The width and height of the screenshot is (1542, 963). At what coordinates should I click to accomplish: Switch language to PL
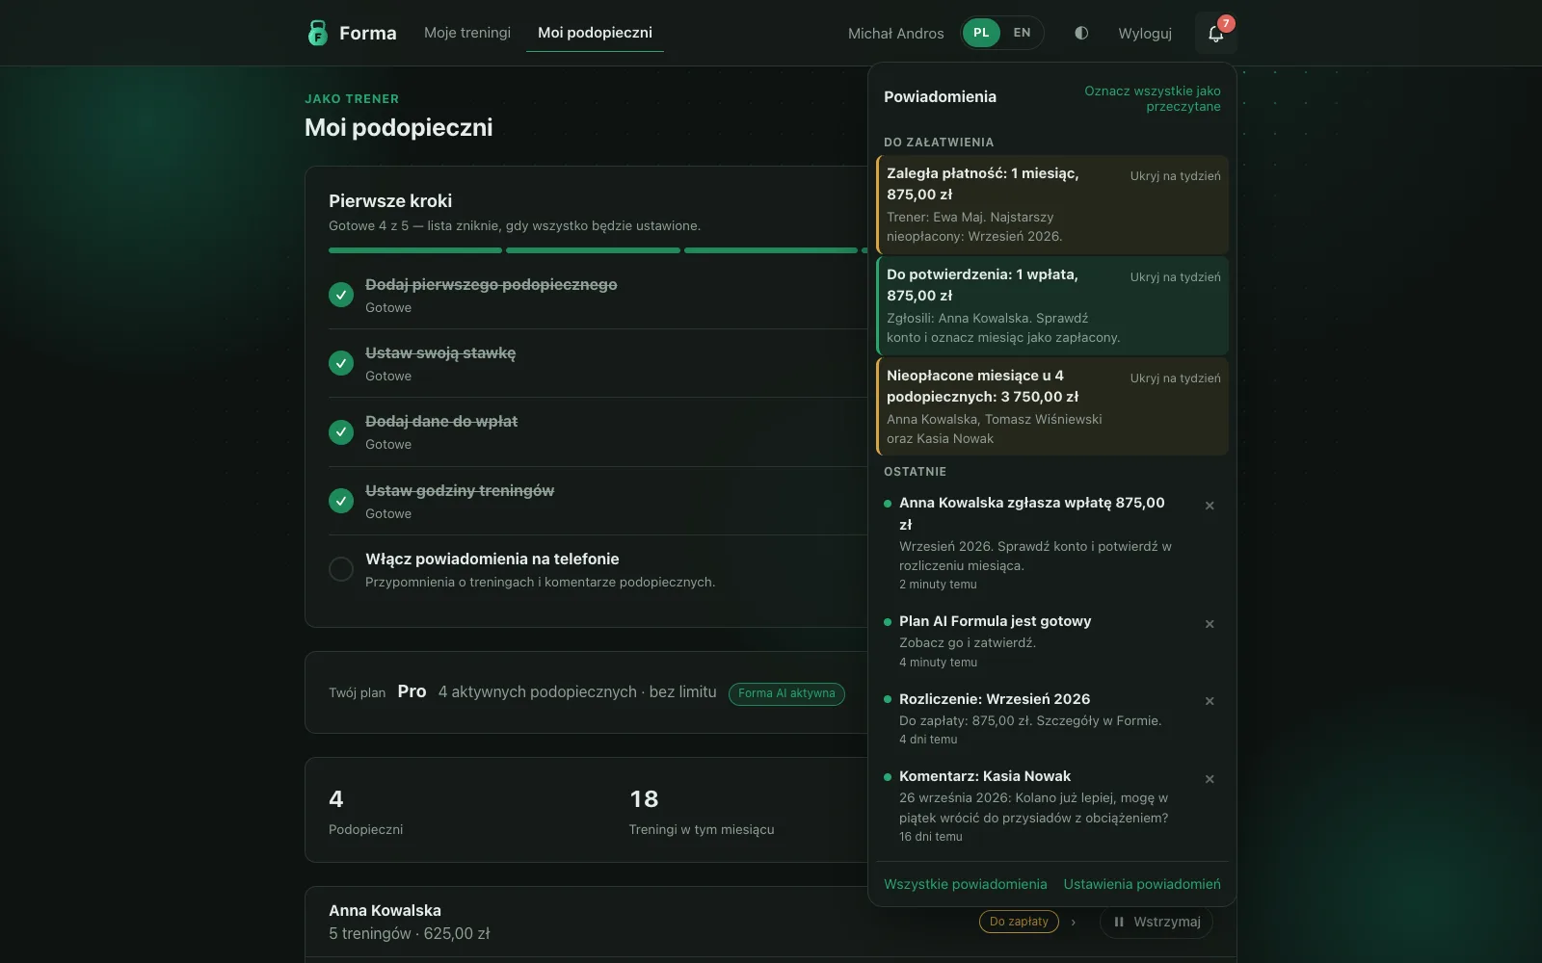[x=981, y=33]
